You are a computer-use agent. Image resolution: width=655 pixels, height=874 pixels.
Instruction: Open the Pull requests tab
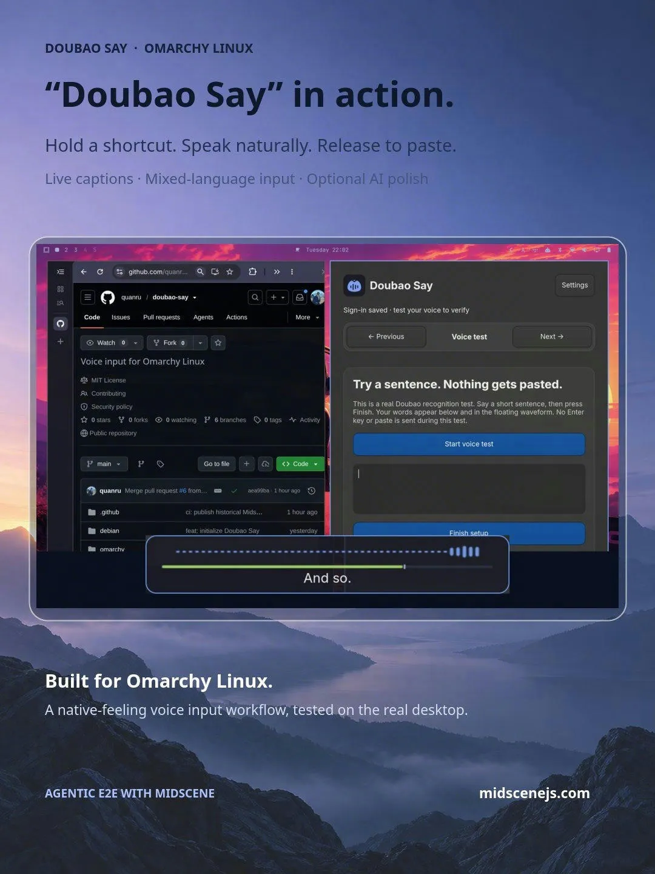(161, 317)
